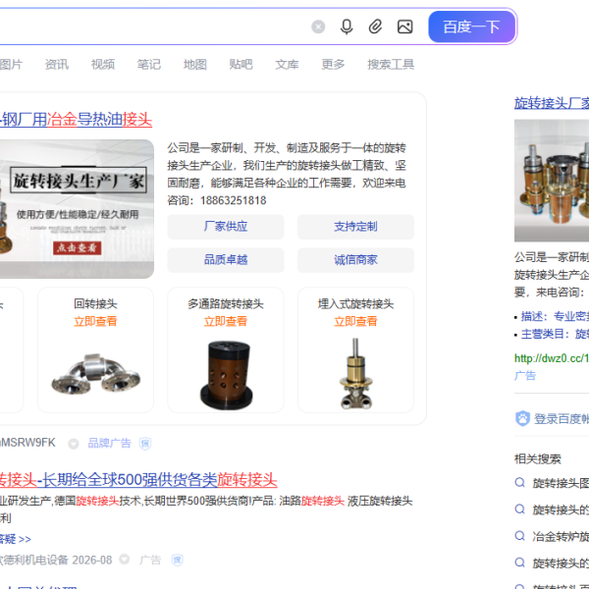Open image search via the picture icon
Viewport: 589px width, 589px height.
click(404, 27)
